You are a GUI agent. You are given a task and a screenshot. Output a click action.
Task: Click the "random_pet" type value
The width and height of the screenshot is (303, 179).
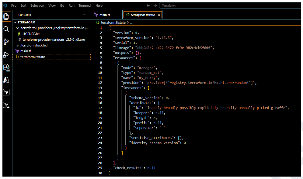click(149, 73)
